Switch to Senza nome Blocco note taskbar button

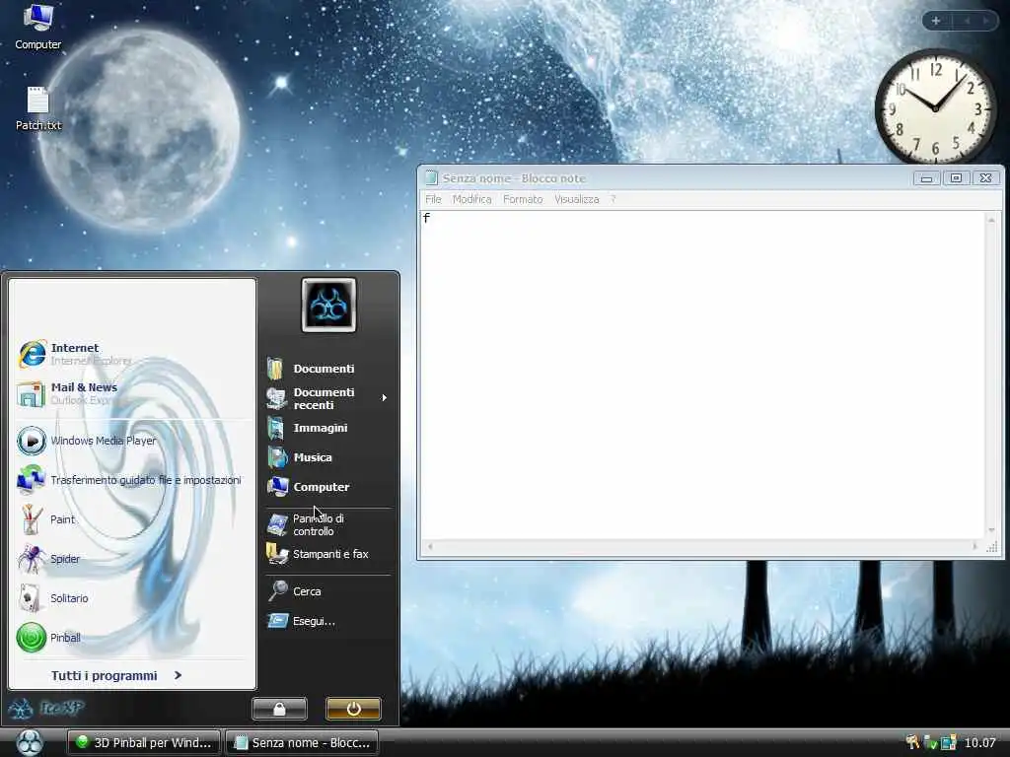[302, 742]
